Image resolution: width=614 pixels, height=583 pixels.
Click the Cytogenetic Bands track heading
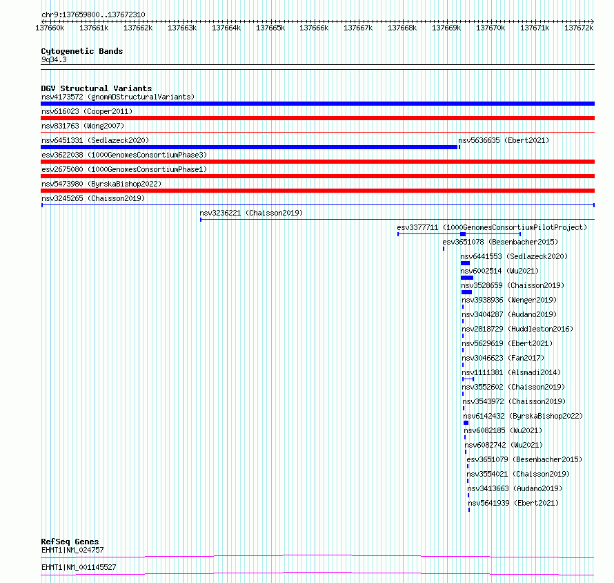coord(82,51)
